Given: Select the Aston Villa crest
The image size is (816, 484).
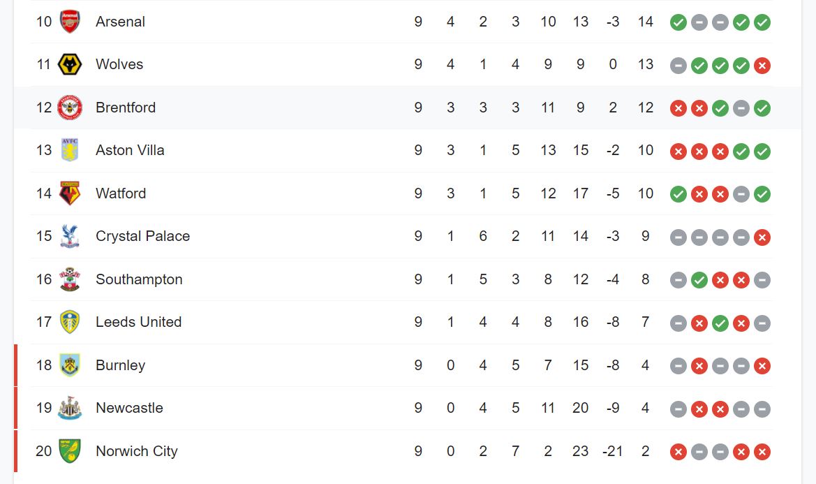Looking at the screenshot, I should point(70,150).
